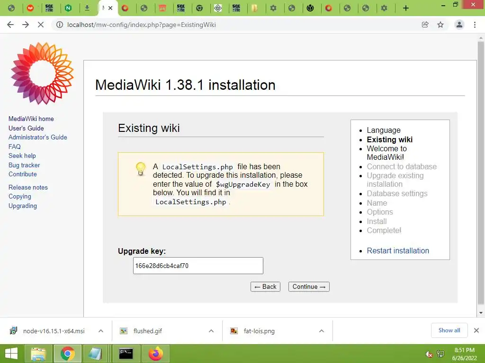Switch to the yellow folder-icon tab
The image size is (485, 363).
coord(254,8)
